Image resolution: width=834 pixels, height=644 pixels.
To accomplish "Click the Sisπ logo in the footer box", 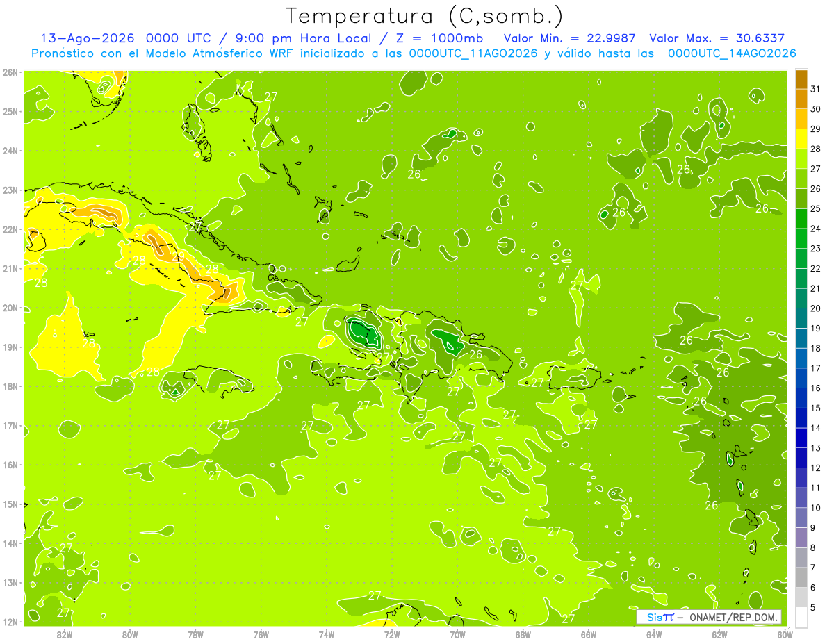I will [660, 617].
